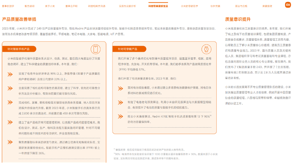Click the paragraph mentioning watch FFR reduced 57%
Image resolution: width=297 pixels, height=163 pixels.
tap(165, 64)
